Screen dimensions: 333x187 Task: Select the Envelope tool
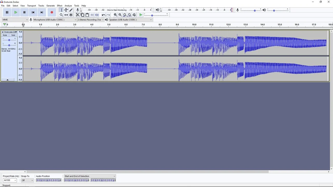point(66,10)
